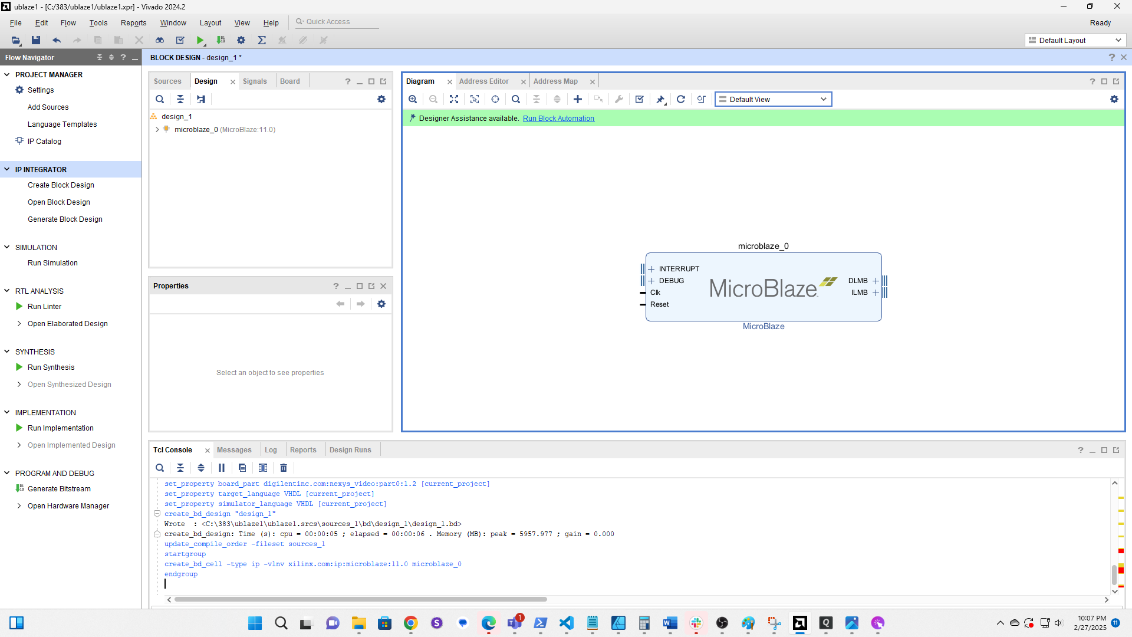
Task: Search the block diagram
Action: click(x=516, y=99)
